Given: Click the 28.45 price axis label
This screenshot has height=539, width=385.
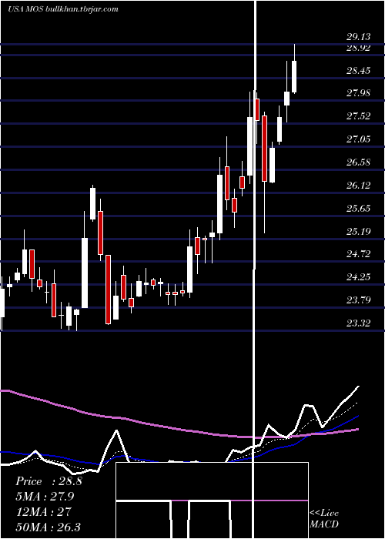Looking at the screenshot, I should [359, 71].
